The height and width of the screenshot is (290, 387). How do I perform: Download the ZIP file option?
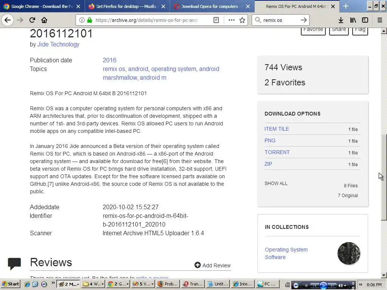tap(268, 164)
